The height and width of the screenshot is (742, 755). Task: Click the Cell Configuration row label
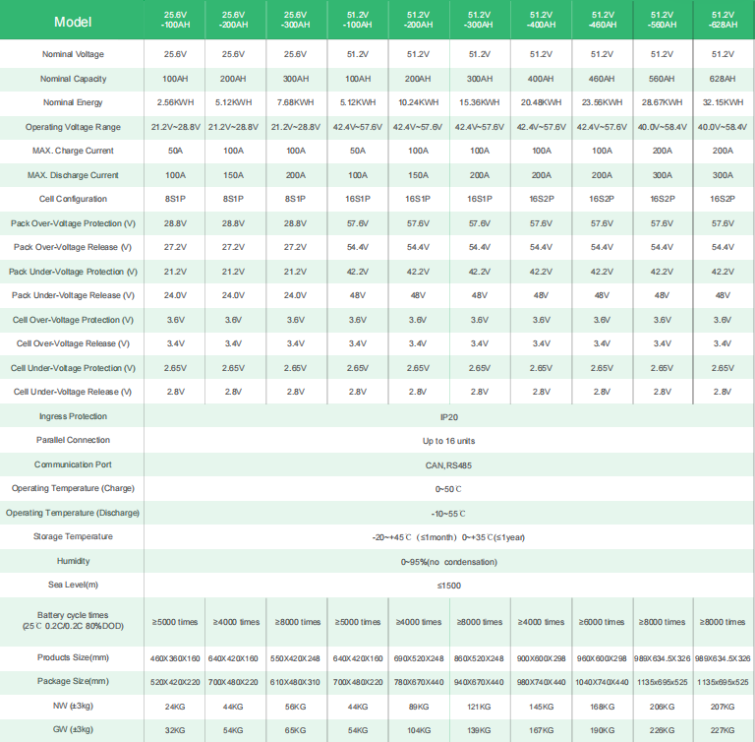point(73,199)
